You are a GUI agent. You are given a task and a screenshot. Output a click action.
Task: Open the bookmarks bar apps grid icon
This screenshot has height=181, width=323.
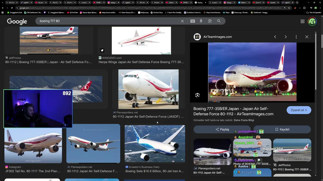[x=3, y=12]
